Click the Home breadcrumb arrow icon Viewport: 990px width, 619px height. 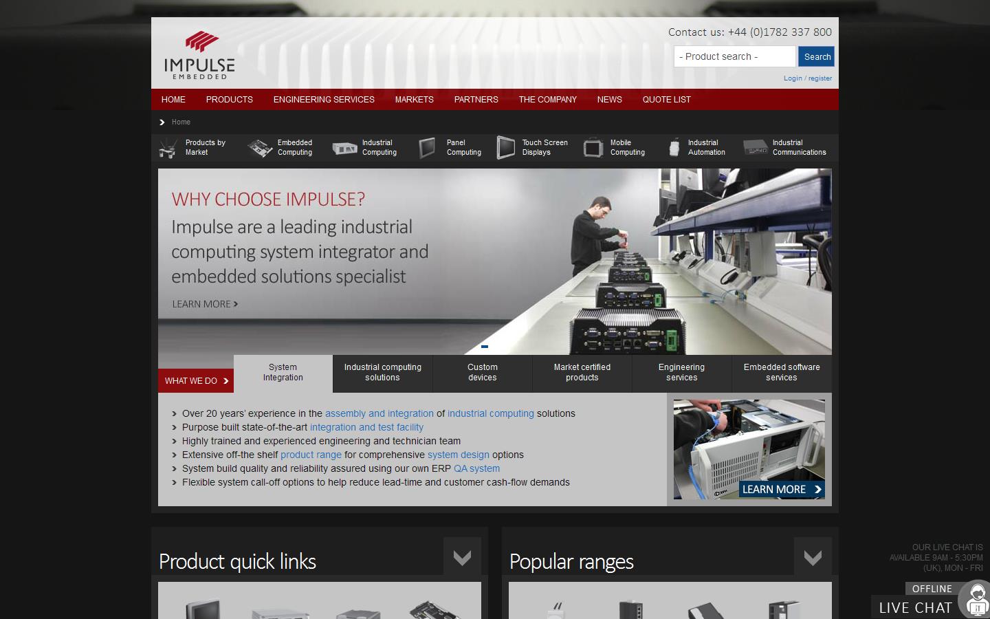[162, 122]
